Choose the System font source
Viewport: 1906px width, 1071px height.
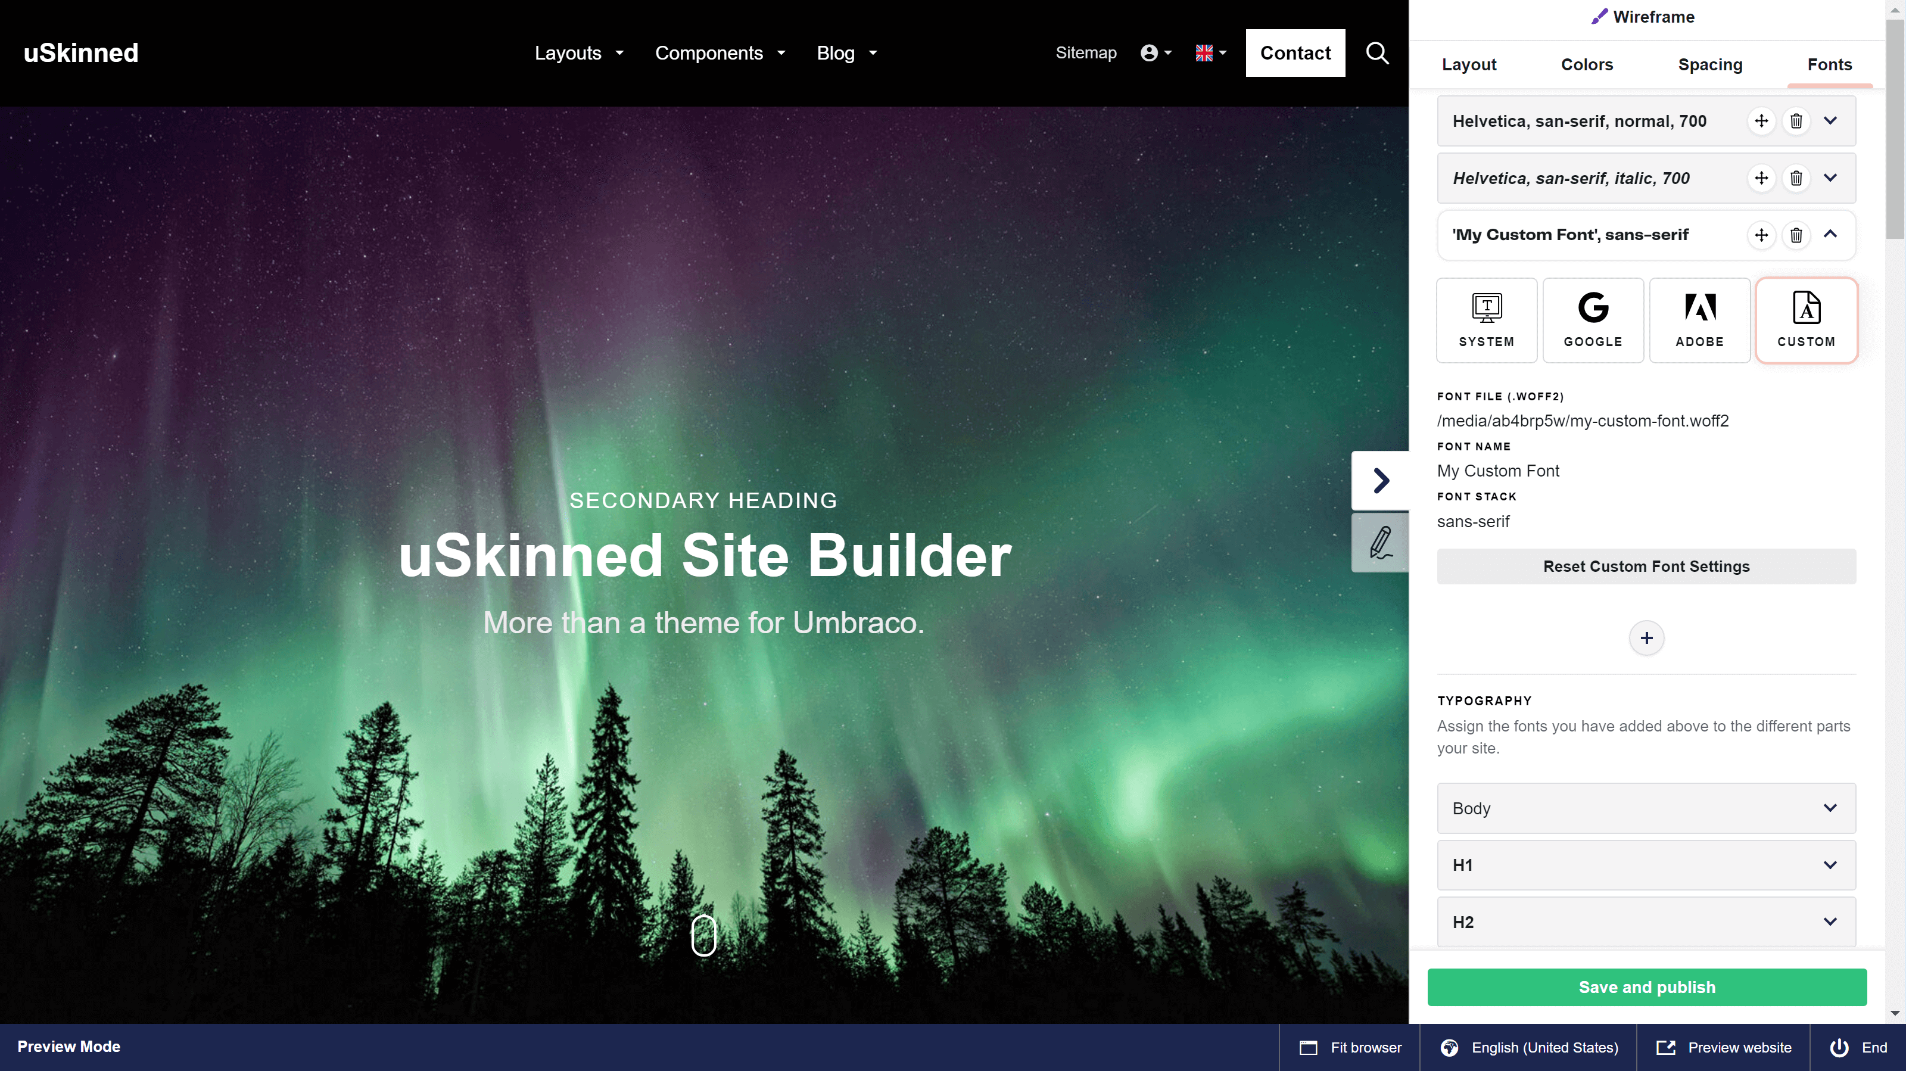pyautogui.click(x=1487, y=320)
